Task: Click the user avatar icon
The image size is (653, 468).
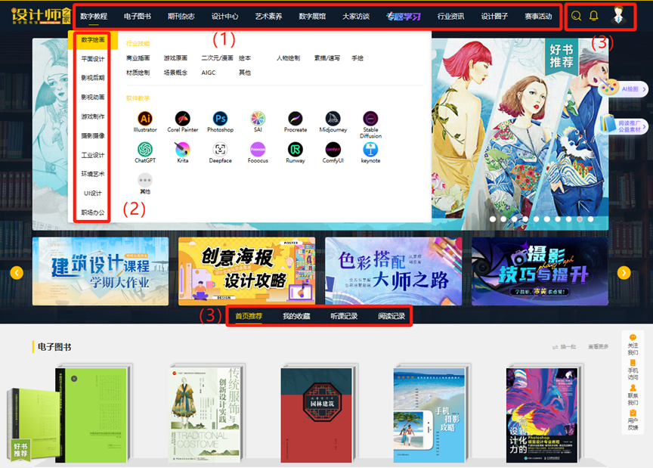Action: click(621, 16)
